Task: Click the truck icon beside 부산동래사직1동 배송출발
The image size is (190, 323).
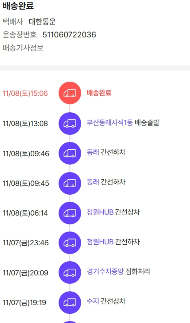Action: point(70,123)
